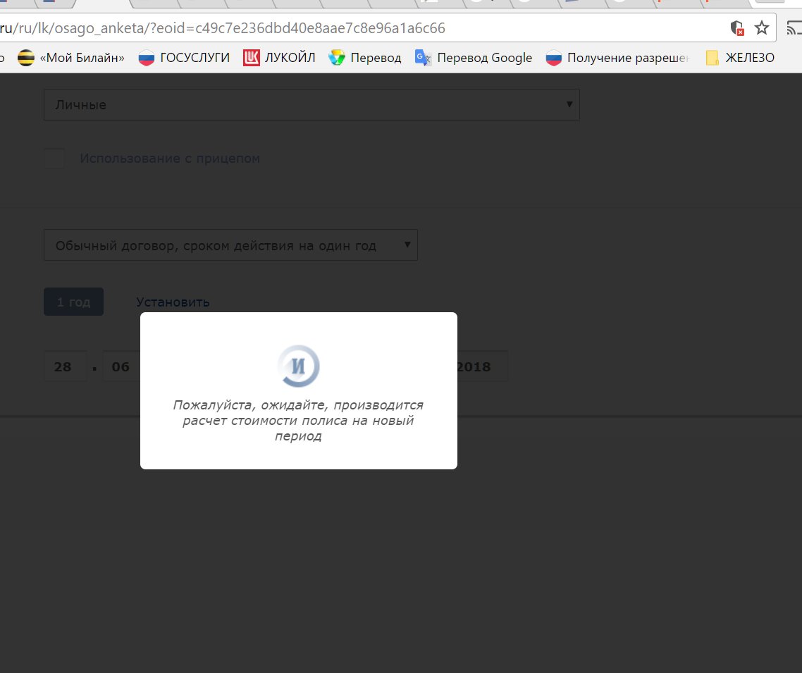Click the loading spinner logo in the dialog
The width and height of the screenshot is (802, 673).
299,366
